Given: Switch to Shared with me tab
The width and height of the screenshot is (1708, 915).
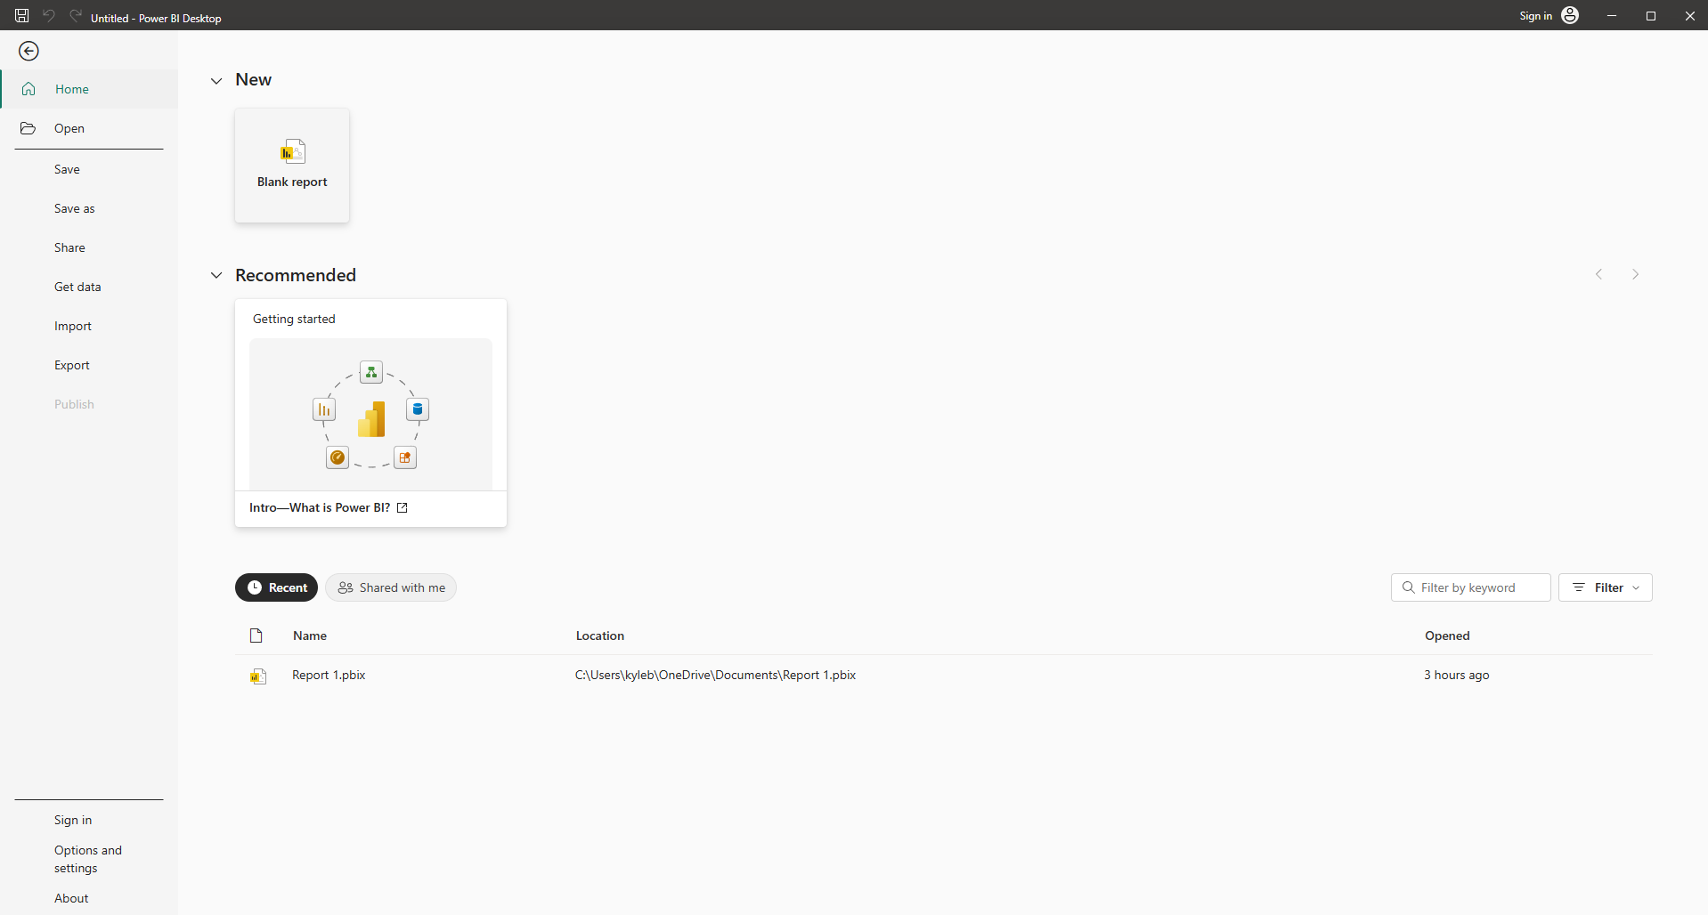Looking at the screenshot, I should pos(391,587).
